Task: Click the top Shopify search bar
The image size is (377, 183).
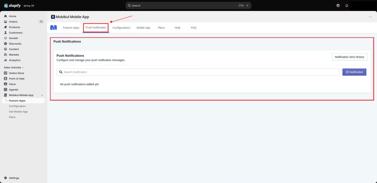Action: tap(188, 5)
